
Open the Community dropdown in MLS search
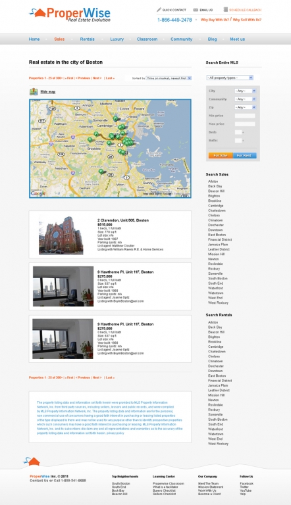click(x=245, y=99)
